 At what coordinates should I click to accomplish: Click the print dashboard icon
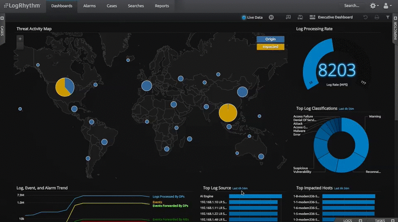pyautogui.click(x=376, y=17)
